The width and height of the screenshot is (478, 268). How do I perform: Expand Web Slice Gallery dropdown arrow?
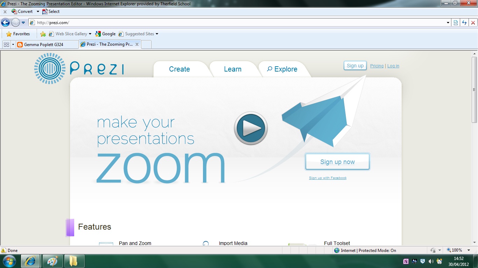click(x=90, y=34)
